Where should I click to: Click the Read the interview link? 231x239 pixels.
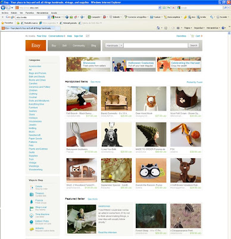[x=107, y=232]
